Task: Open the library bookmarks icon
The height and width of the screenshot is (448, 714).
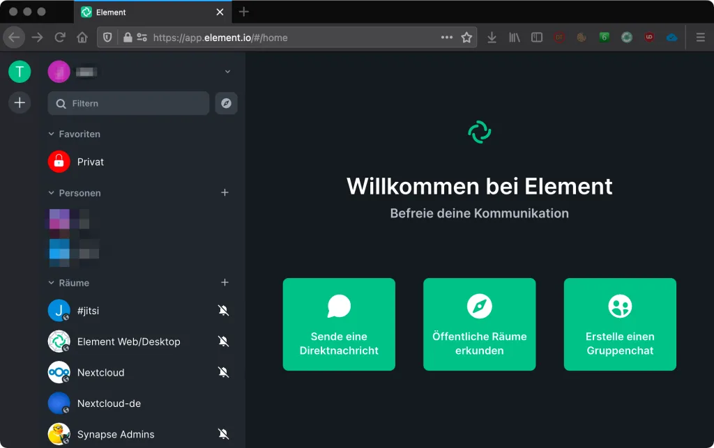Action: click(x=514, y=38)
